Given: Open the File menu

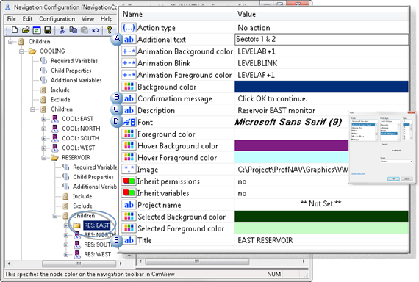Looking at the screenshot, I should tap(11, 18).
